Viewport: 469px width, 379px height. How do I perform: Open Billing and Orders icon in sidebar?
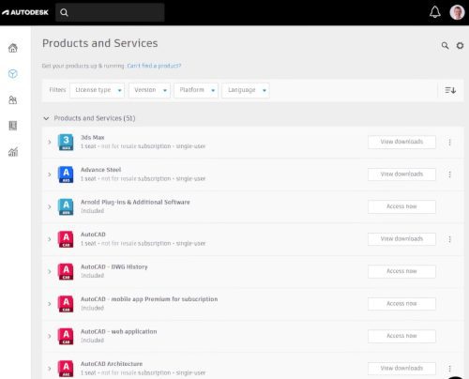tap(13, 126)
